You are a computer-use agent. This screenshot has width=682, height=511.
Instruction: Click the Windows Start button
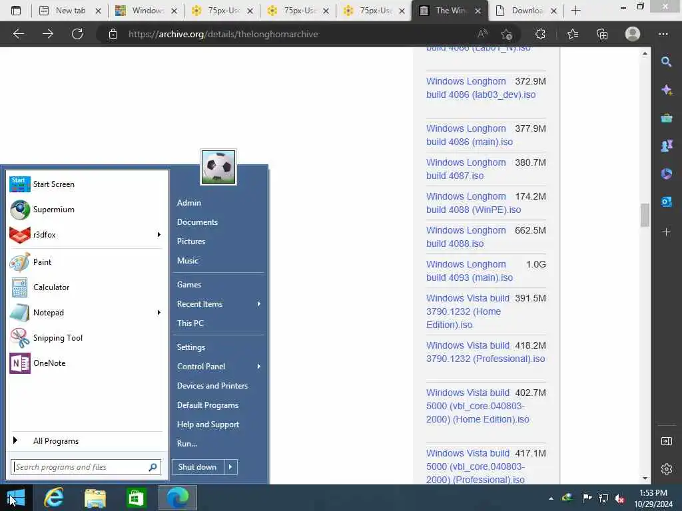16,498
